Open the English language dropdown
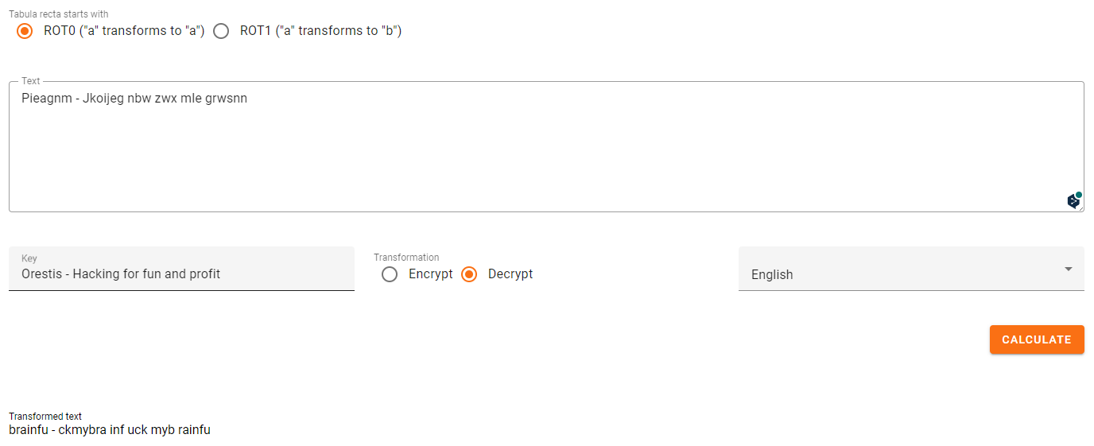The height and width of the screenshot is (446, 1094). pos(911,269)
